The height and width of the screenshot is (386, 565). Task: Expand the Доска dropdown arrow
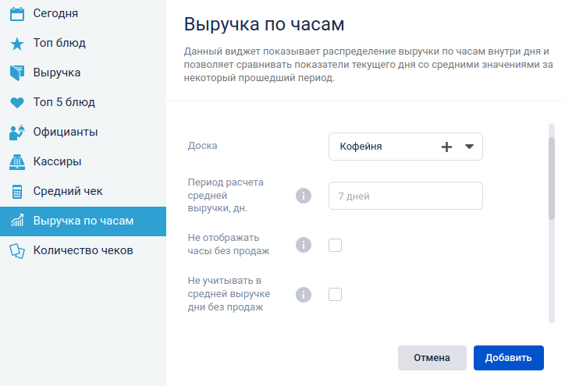coord(469,147)
